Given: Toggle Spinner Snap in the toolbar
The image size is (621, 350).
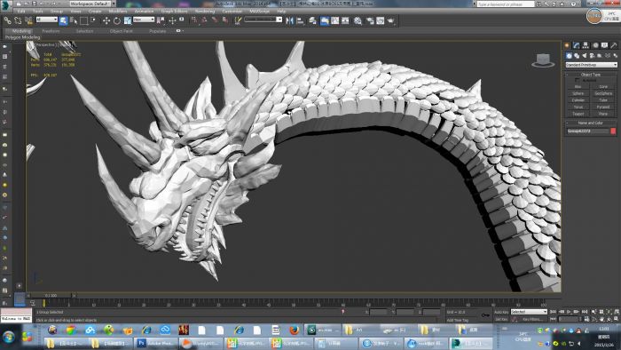Looking at the screenshot, I should (x=225, y=20).
